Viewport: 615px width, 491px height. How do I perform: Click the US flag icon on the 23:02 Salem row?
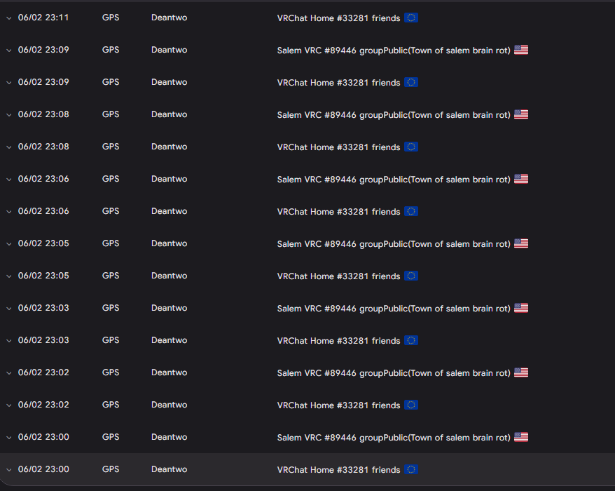click(x=521, y=372)
